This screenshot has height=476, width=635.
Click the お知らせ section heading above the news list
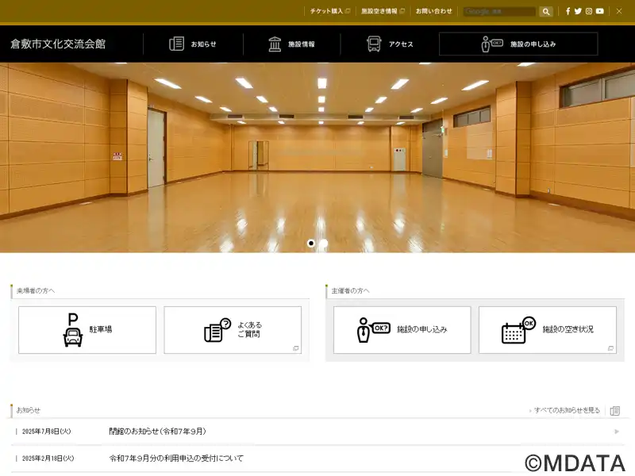point(29,410)
